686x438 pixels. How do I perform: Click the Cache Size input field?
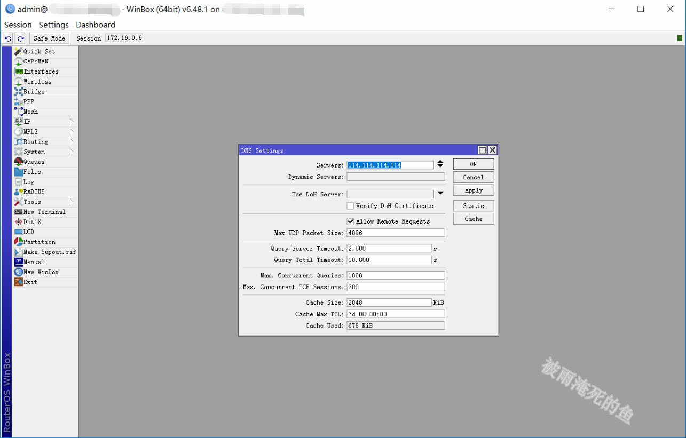389,302
